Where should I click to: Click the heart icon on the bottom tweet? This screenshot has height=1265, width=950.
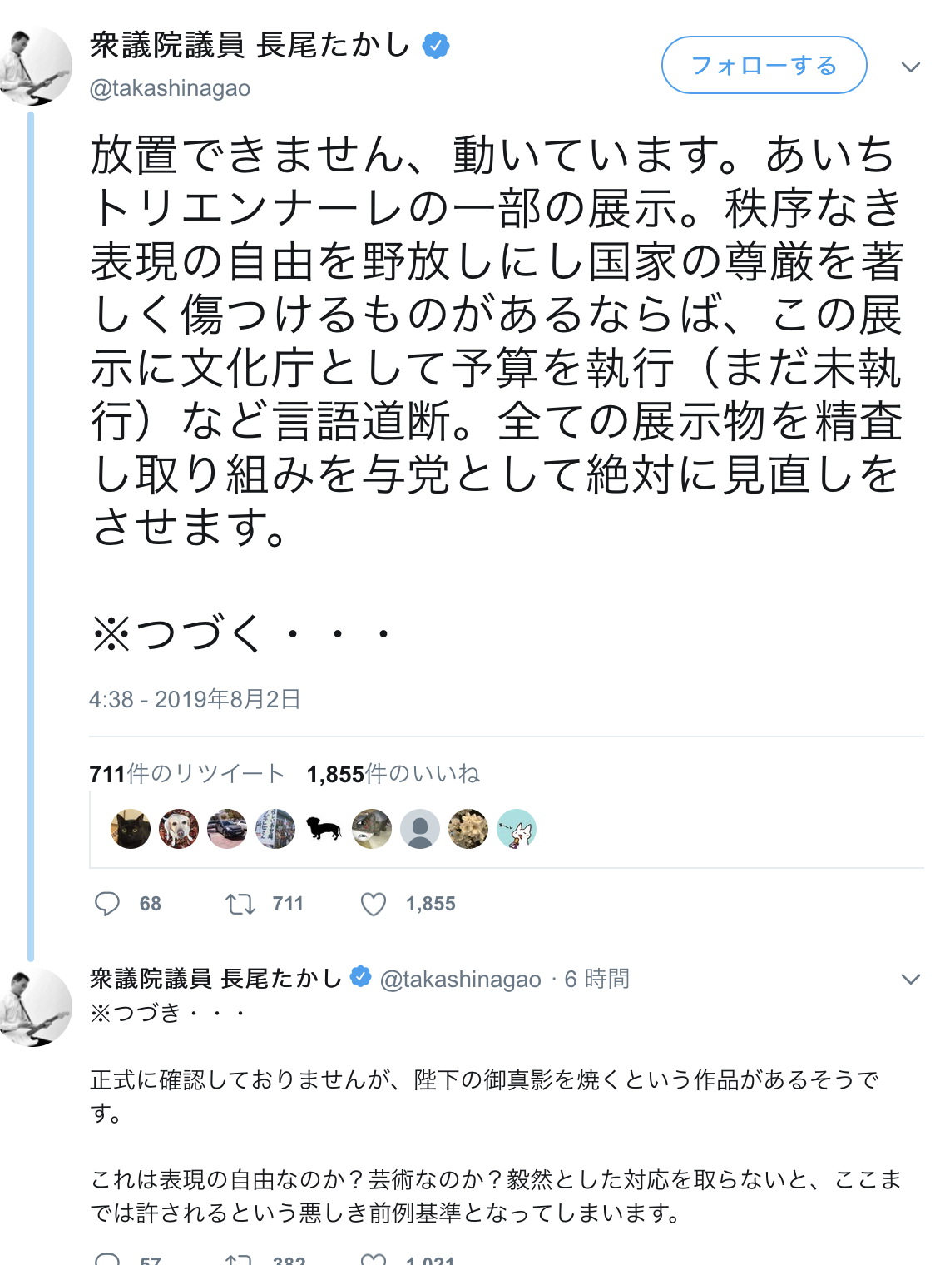[x=373, y=1259]
